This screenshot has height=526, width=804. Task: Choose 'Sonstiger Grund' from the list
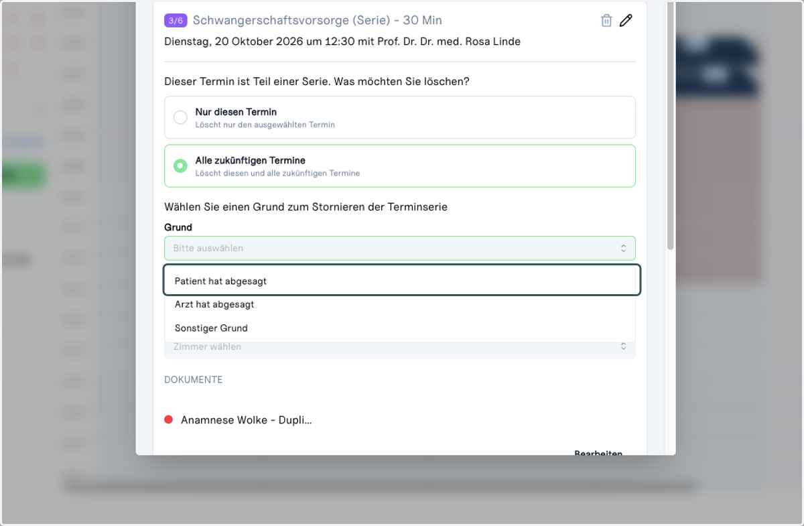pos(400,328)
